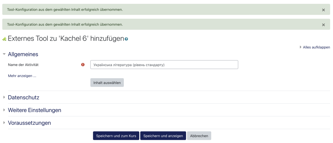
Task: Expand the Voraussetzungen section
Action: point(29,123)
